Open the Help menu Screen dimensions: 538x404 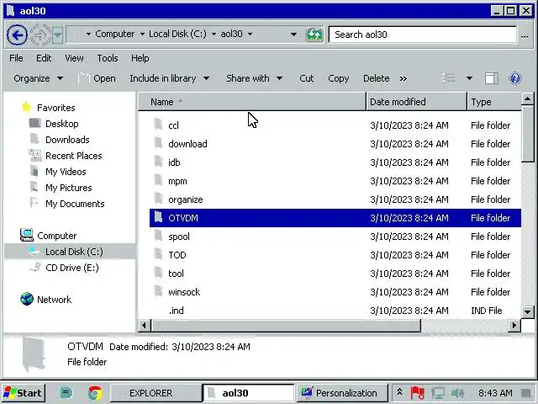click(140, 58)
